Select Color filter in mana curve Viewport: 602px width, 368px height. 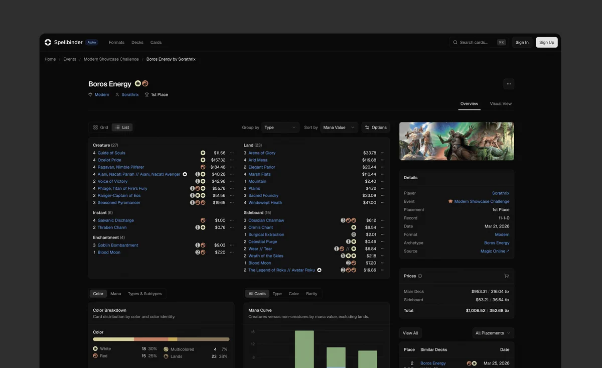click(x=293, y=294)
